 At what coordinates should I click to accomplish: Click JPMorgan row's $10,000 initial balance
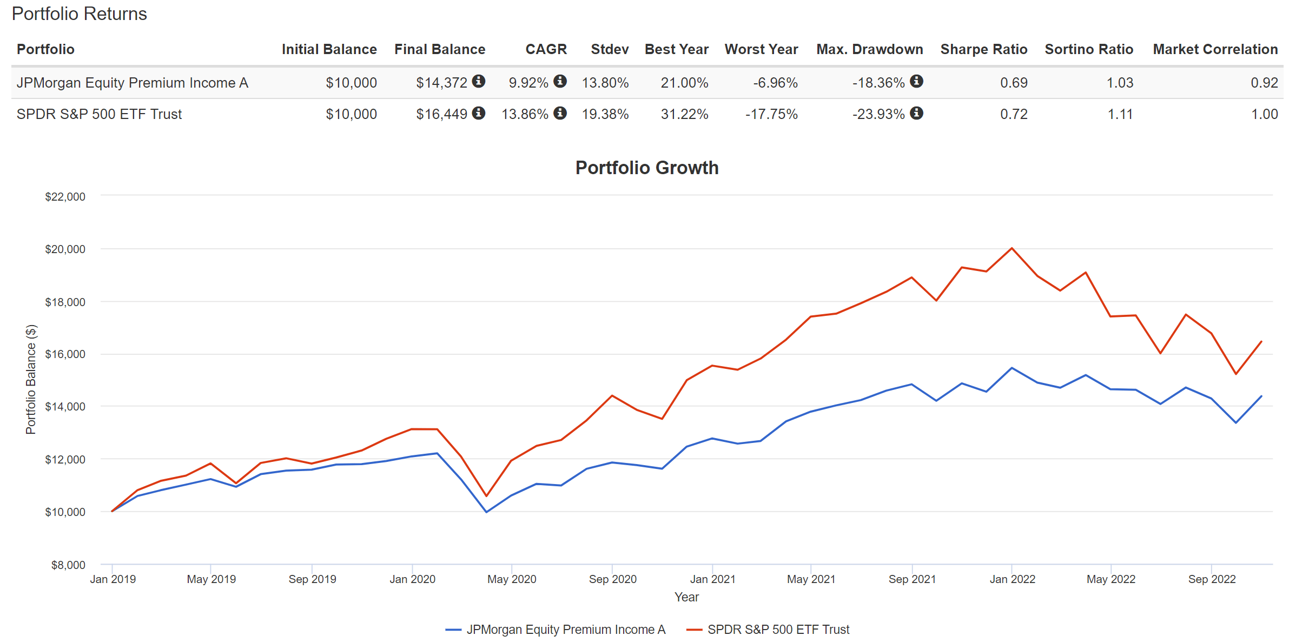pyautogui.click(x=351, y=83)
